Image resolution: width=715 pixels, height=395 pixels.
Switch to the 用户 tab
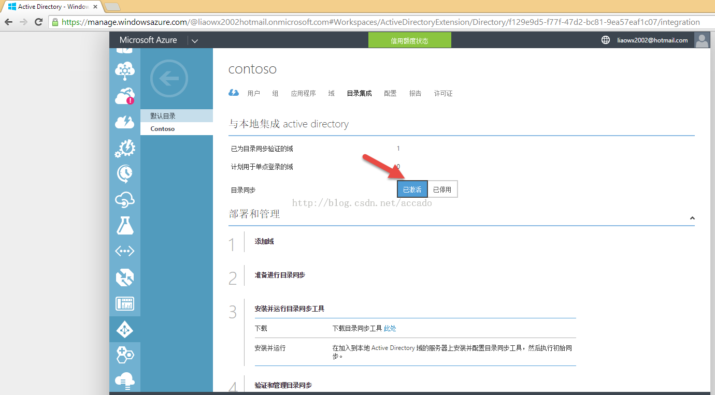point(254,93)
